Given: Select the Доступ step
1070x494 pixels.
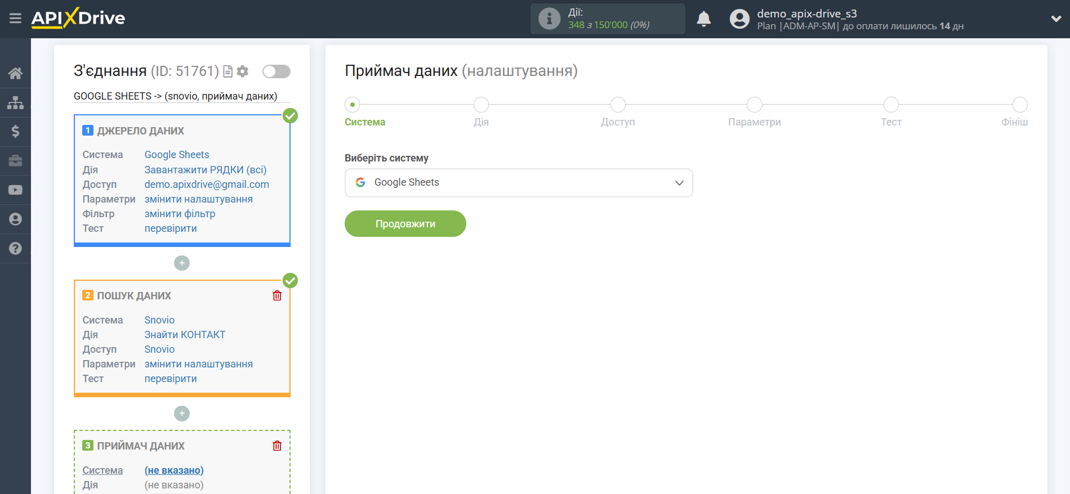Looking at the screenshot, I should [618, 105].
